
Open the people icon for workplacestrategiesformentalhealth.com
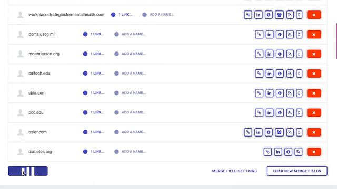[x=279, y=15]
